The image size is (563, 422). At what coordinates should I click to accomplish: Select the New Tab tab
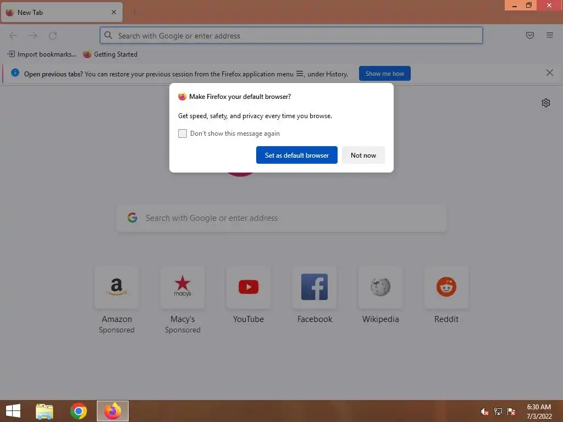pos(62,12)
